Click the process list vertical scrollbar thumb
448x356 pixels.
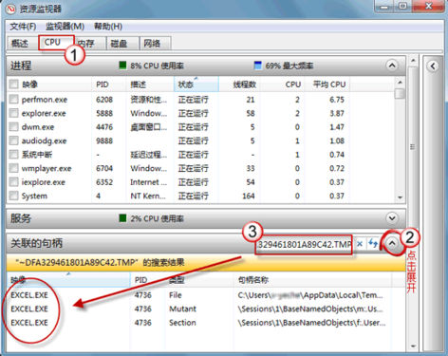click(400, 94)
